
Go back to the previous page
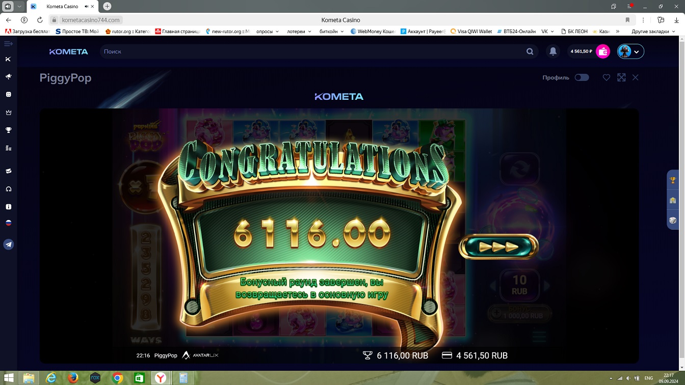point(9,20)
